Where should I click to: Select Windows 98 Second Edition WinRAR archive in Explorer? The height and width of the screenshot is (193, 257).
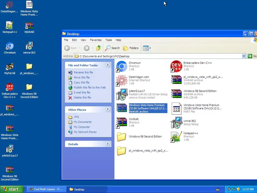point(194,94)
